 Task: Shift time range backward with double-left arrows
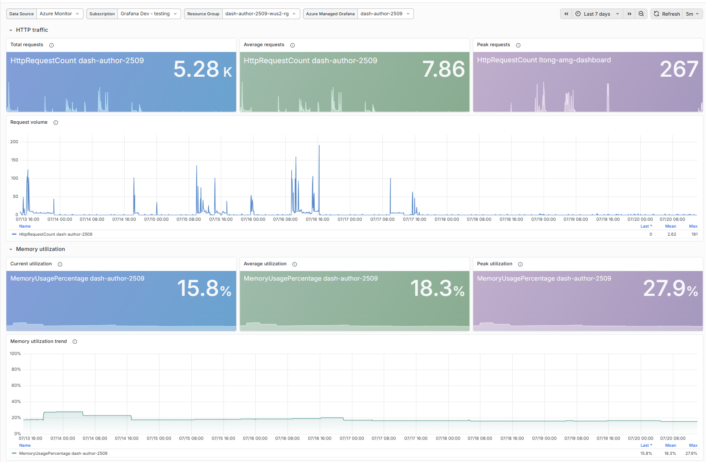tap(566, 14)
